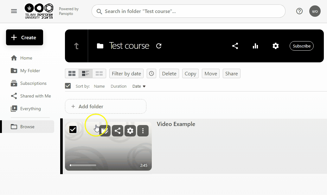Open the Video Example title link
327x195 pixels.
176,124
